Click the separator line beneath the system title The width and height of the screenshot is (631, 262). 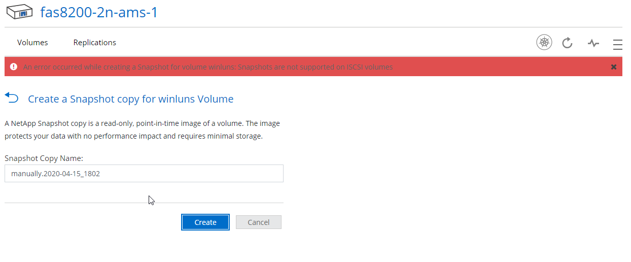click(x=313, y=27)
